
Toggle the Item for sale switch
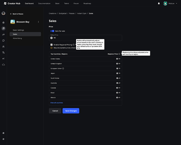tap(52, 31)
